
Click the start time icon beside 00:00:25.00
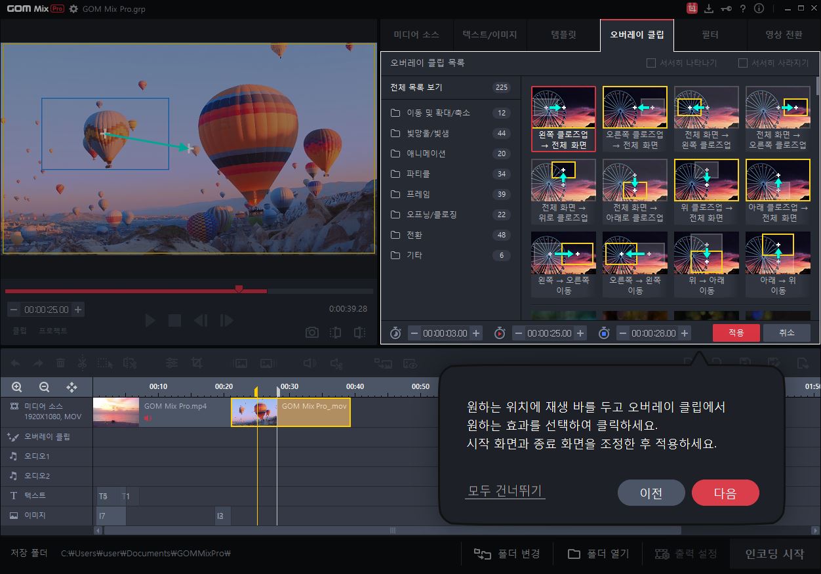(x=500, y=333)
